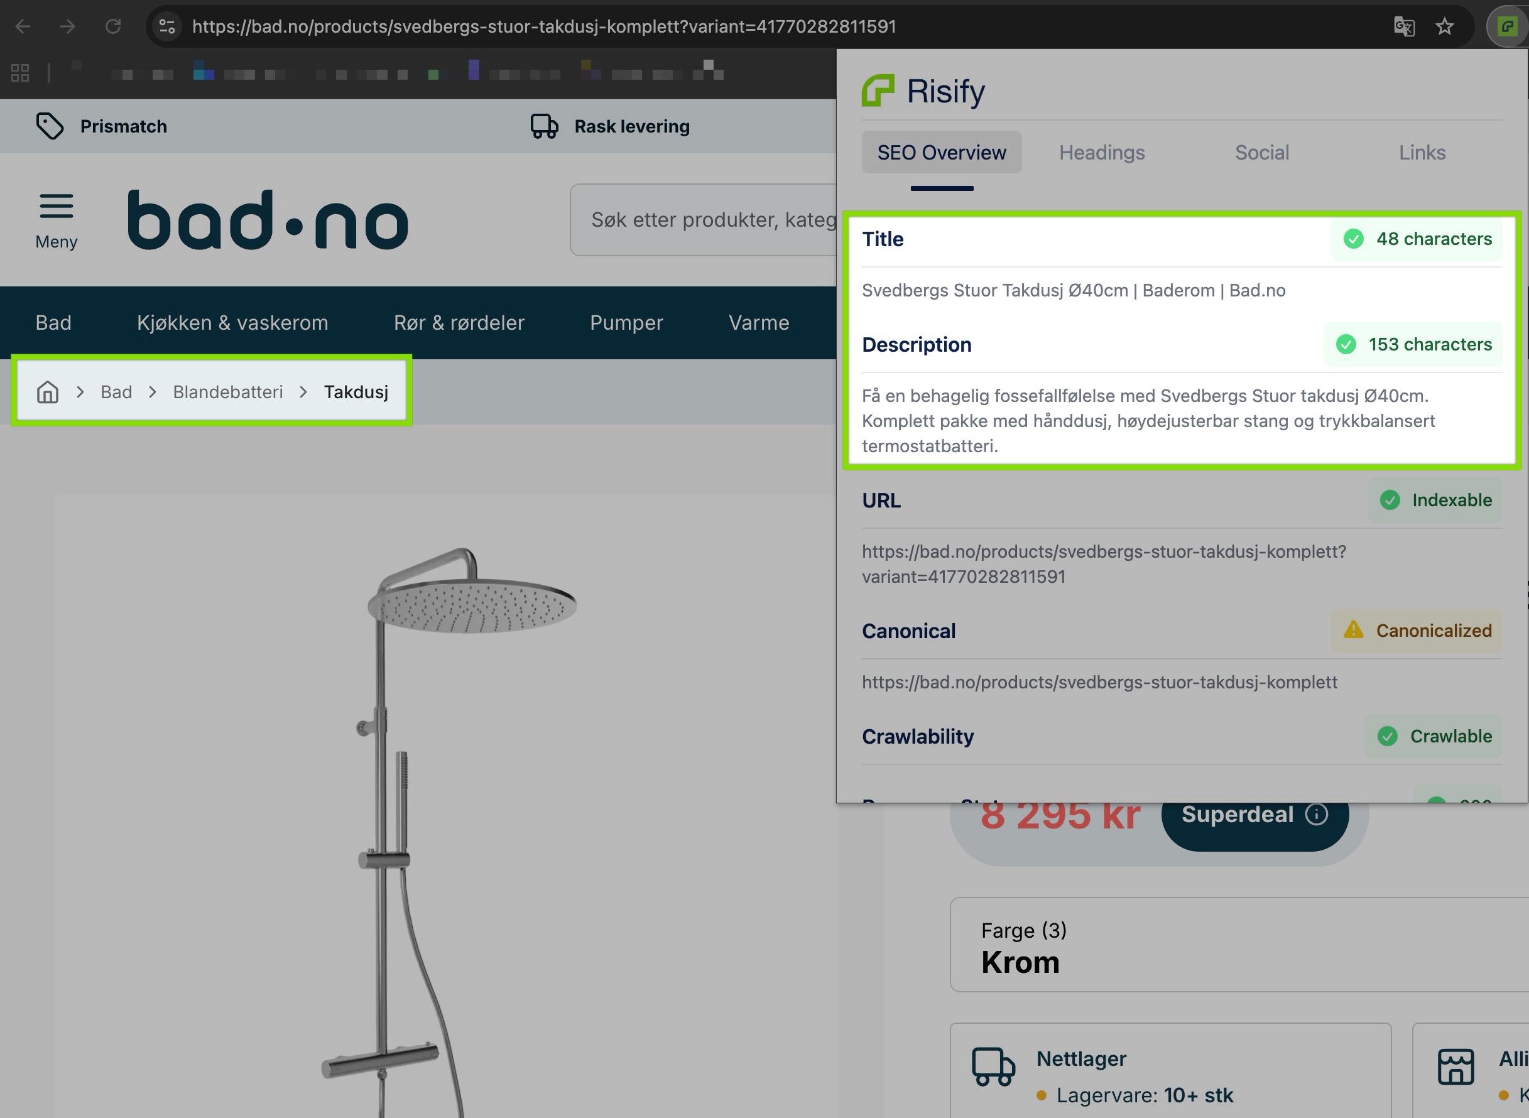Click the Risify extension toolbar icon
1529x1118 pixels.
pyautogui.click(x=1506, y=26)
